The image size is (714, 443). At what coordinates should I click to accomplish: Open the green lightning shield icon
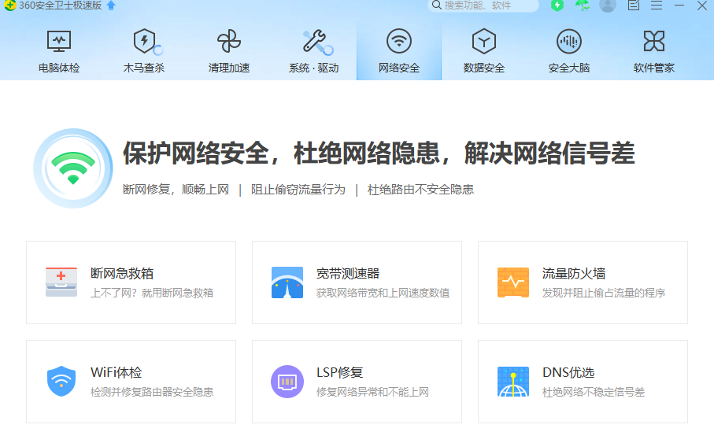tap(557, 6)
